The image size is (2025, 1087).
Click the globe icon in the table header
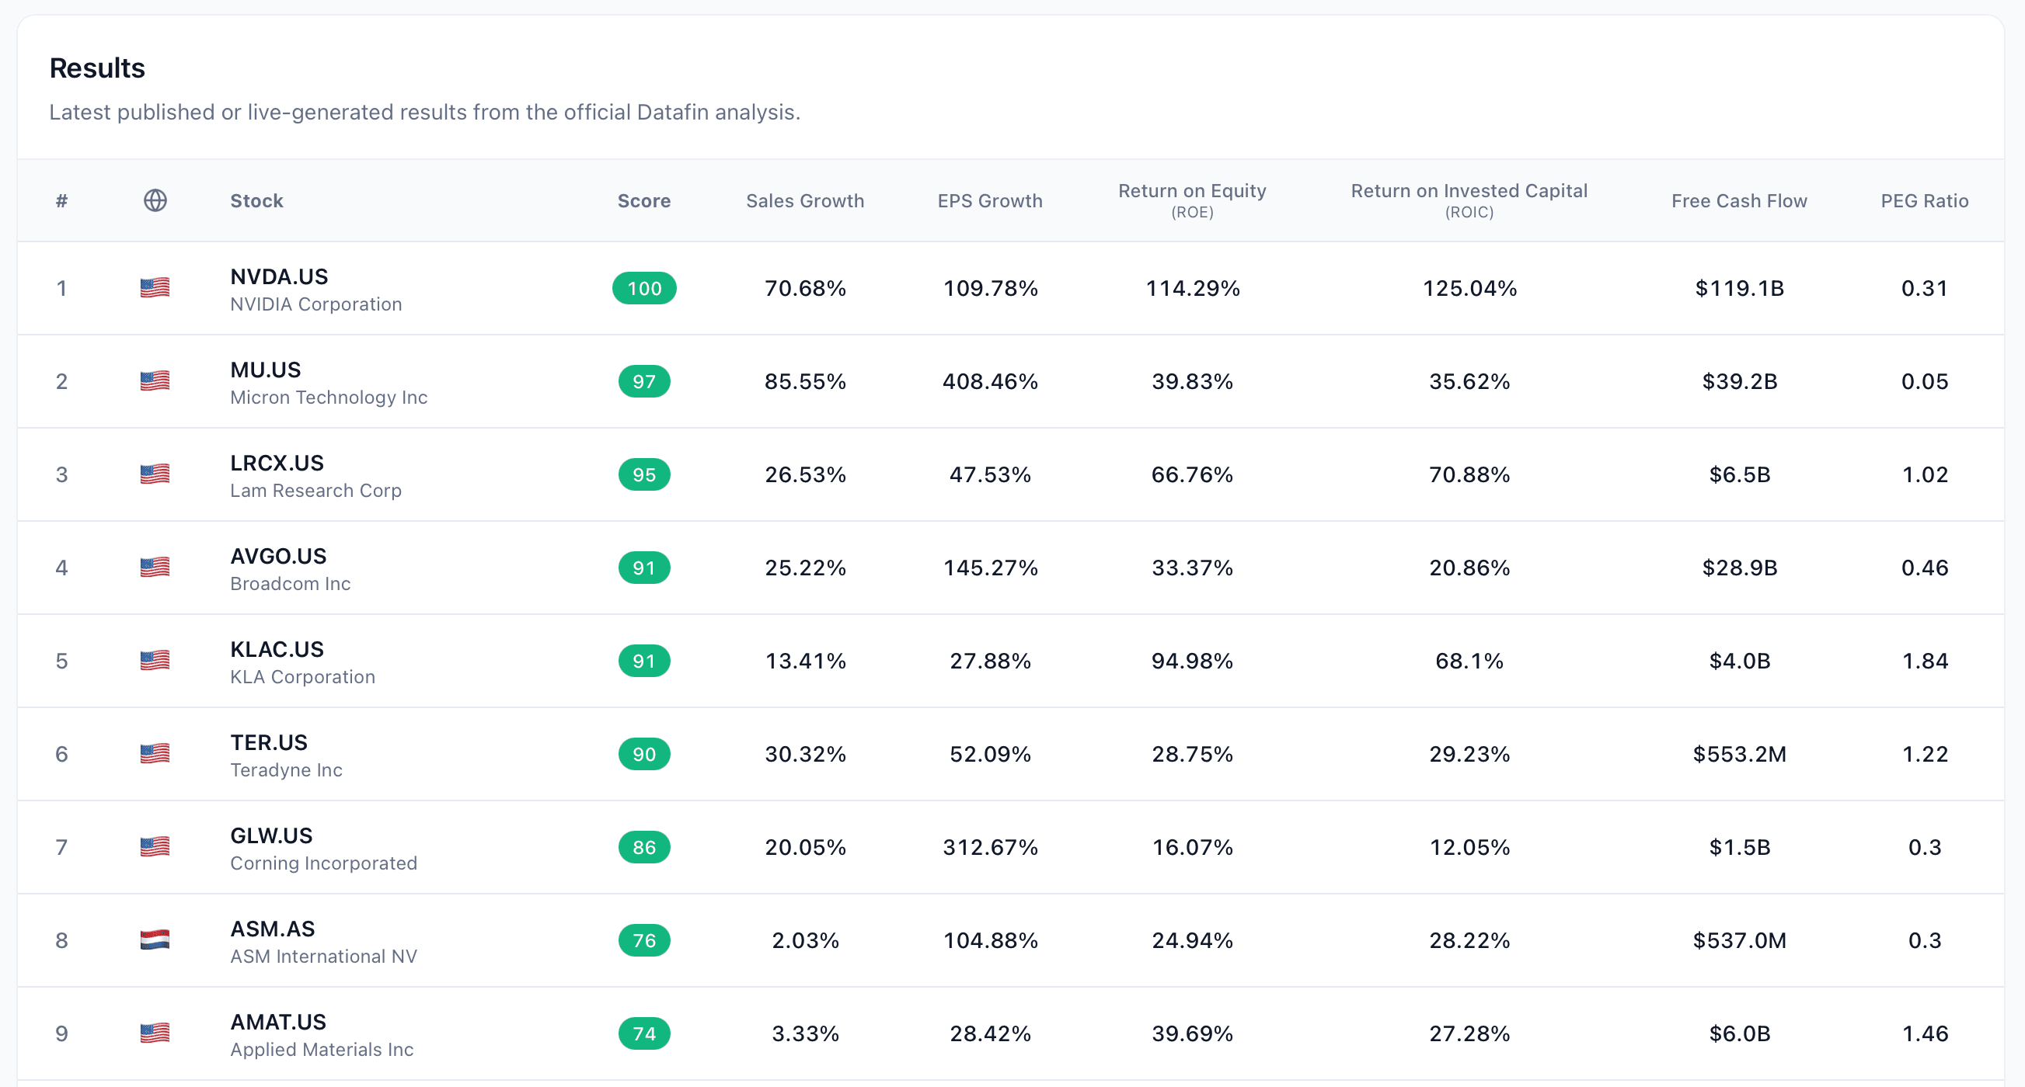point(155,200)
